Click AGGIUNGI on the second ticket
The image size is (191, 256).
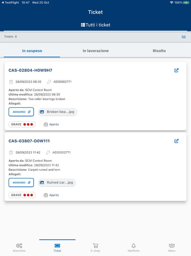coord(21,182)
